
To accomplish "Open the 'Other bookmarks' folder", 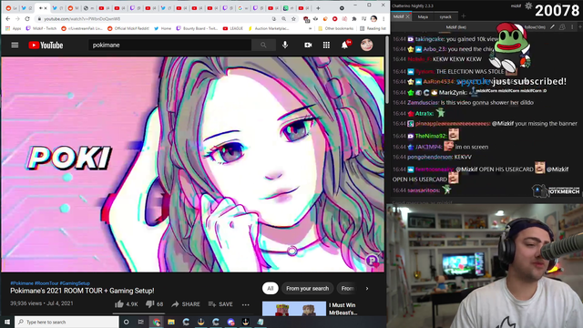I will coord(336,28).
